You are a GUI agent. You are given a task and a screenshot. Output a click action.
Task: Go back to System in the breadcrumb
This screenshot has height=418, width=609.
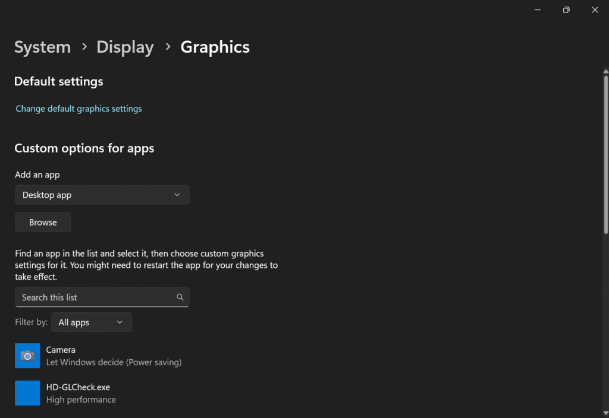click(42, 47)
